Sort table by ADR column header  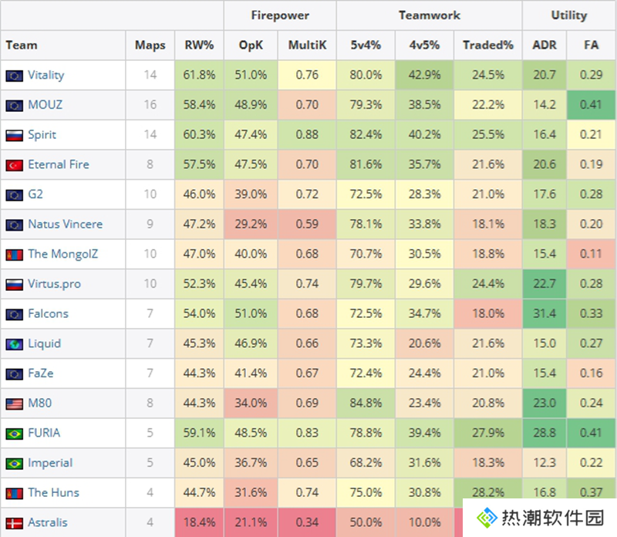pos(545,46)
